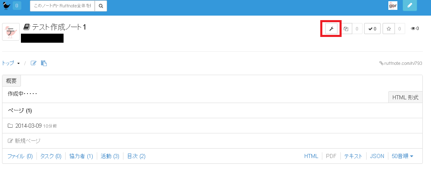Click the paste icon beside the breadcrumb
Viewport: 431px width, 172px height.
[44, 63]
